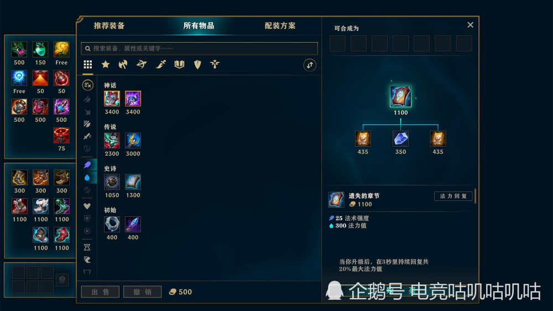Select the 3000 gold legendary staff item
553x311 pixels.
pos(133,141)
